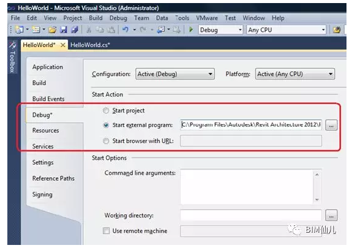Open the Redo history dropdown arrow
Image resolution: width=352 pixels, height=248 pixels.
click(x=152, y=29)
